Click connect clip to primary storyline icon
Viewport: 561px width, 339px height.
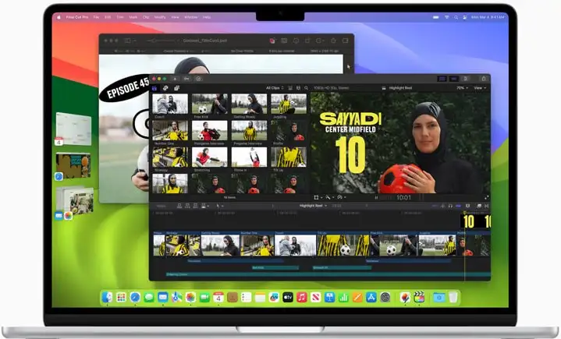click(x=179, y=206)
